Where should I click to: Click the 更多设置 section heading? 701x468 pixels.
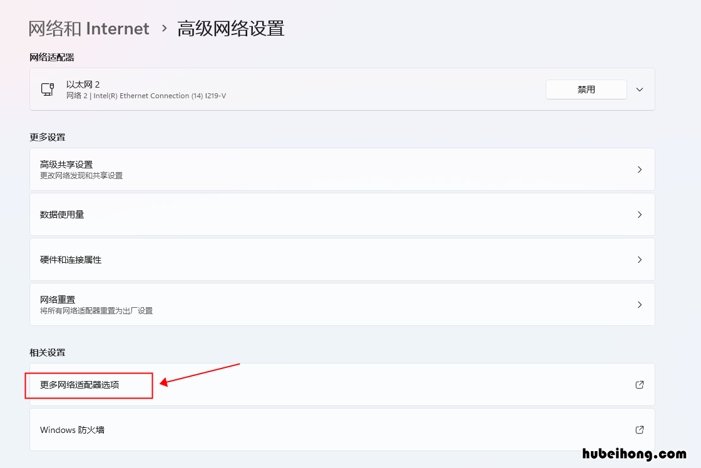(x=48, y=137)
